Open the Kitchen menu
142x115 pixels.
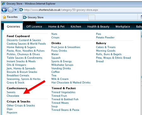(76, 27)
